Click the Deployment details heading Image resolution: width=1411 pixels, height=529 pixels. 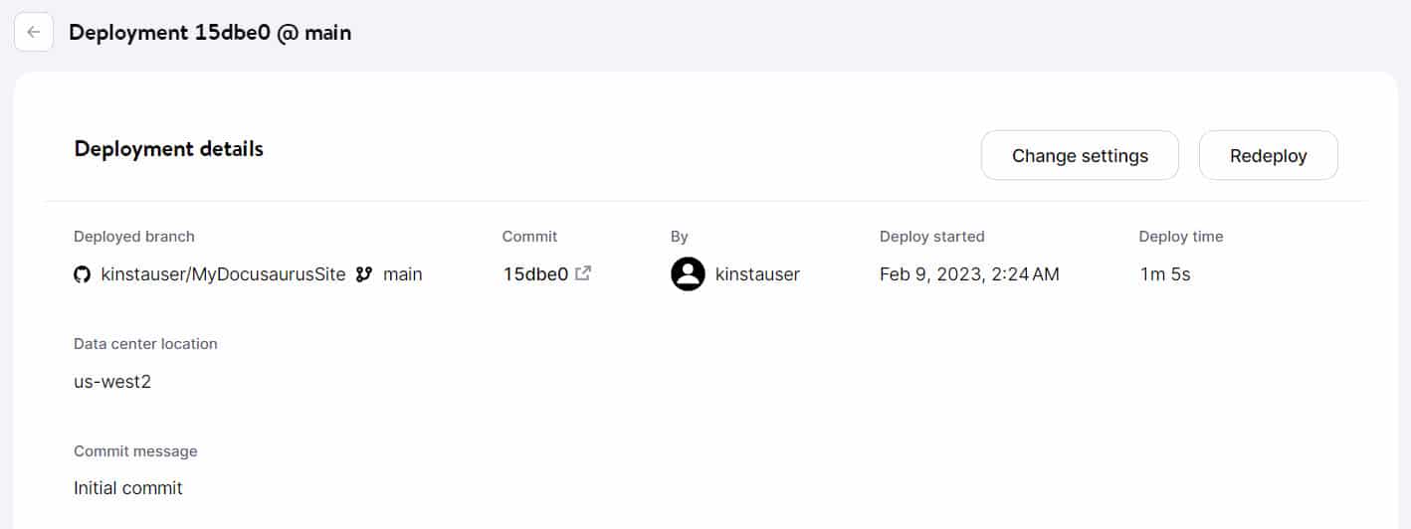(x=169, y=149)
